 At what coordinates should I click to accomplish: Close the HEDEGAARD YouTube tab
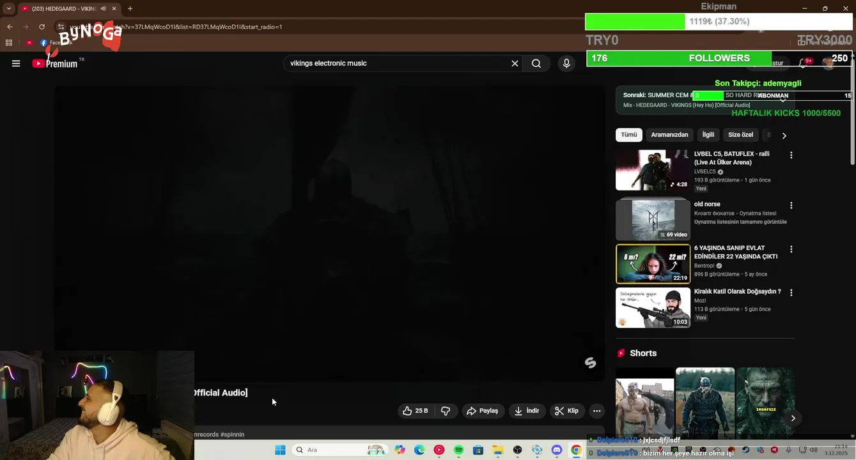click(114, 8)
